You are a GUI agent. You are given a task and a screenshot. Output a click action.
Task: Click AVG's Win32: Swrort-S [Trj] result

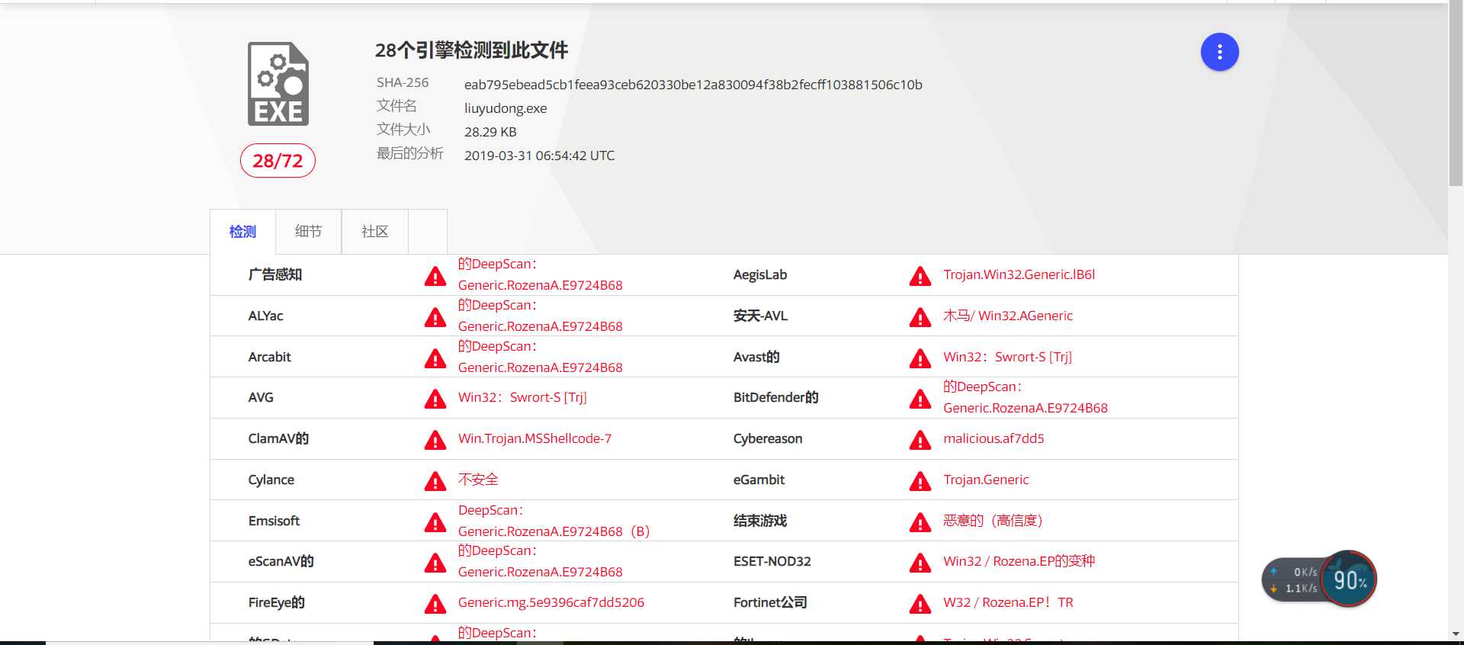tap(522, 397)
